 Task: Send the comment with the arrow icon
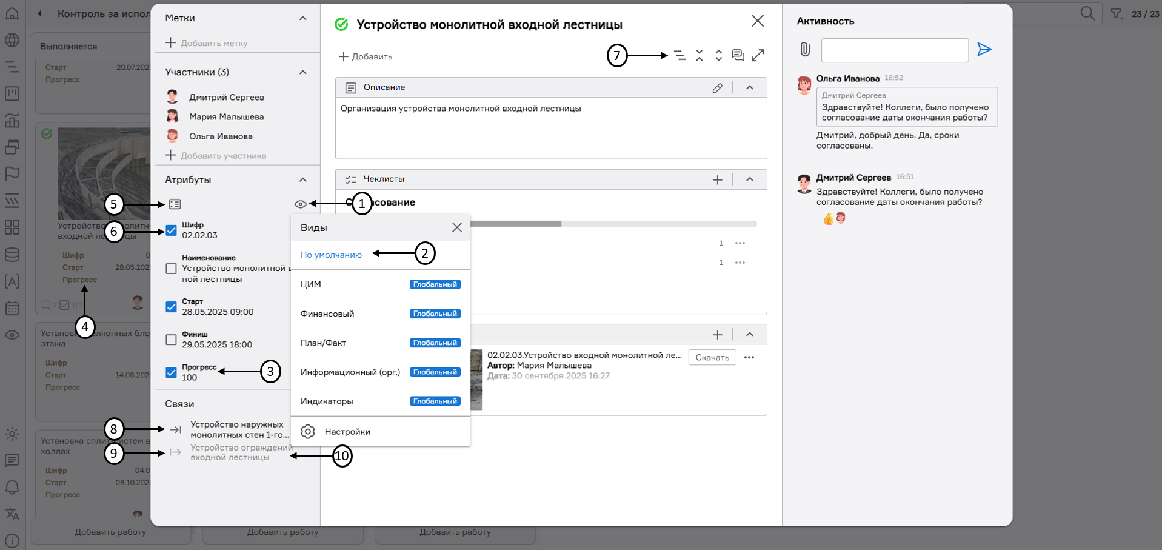[x=984, y=50]
